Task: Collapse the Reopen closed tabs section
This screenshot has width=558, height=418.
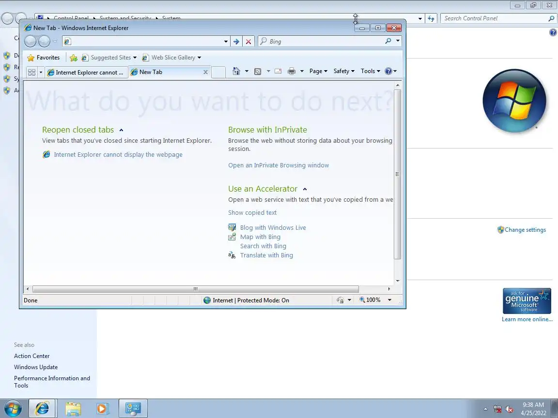Action: [122, 130]
